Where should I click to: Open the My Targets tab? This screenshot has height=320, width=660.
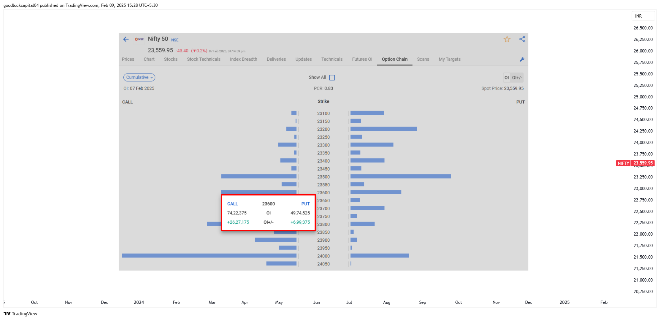point(450,59)
